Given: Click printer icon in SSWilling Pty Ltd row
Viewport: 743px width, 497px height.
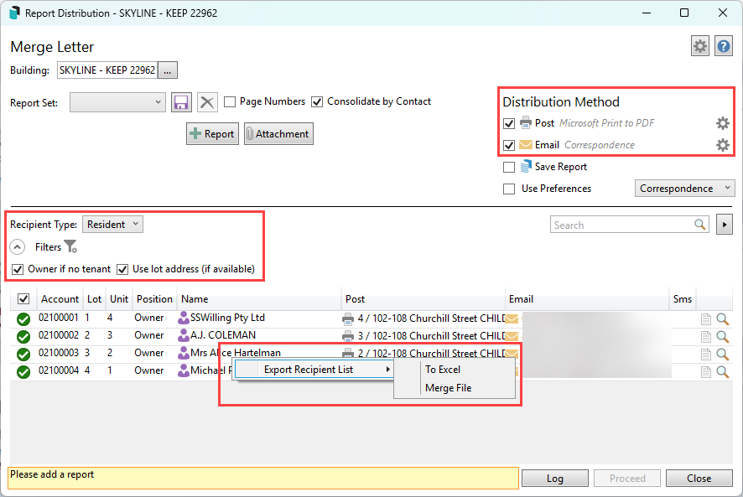Looking at the screenshot, I should tap(348, 319).
